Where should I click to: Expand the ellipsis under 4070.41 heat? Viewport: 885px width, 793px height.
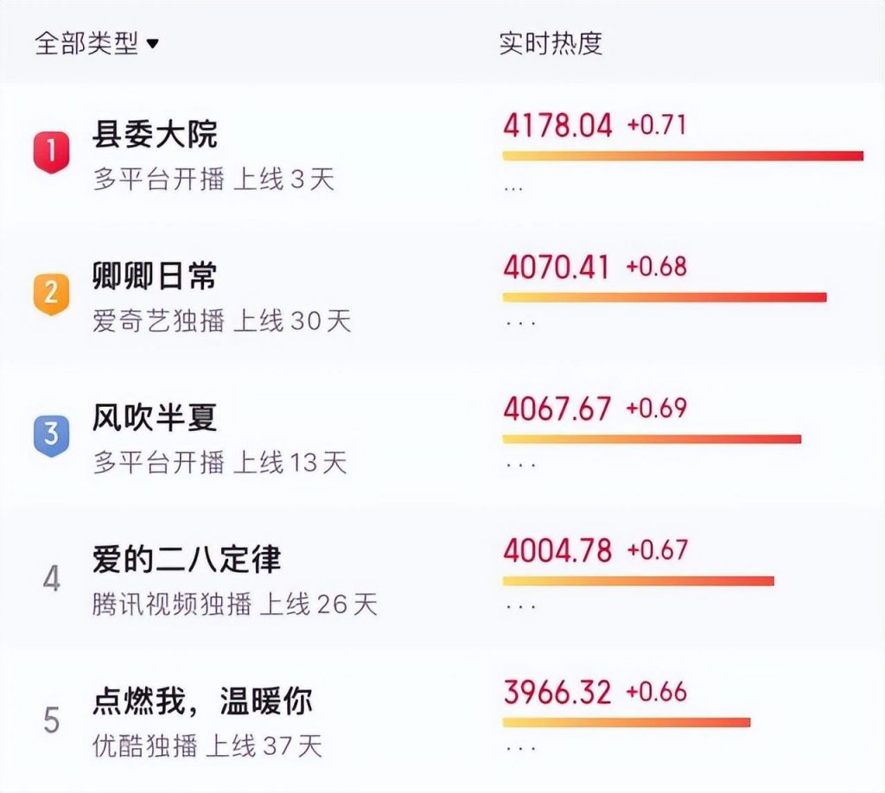coord(520,324)
